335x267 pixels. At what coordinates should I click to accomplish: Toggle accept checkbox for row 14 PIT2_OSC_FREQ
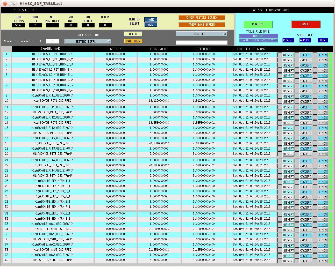point(297,123)
